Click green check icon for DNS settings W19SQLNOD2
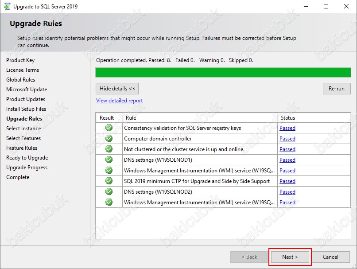Screen dimensions: 357x269 [109, 191]
